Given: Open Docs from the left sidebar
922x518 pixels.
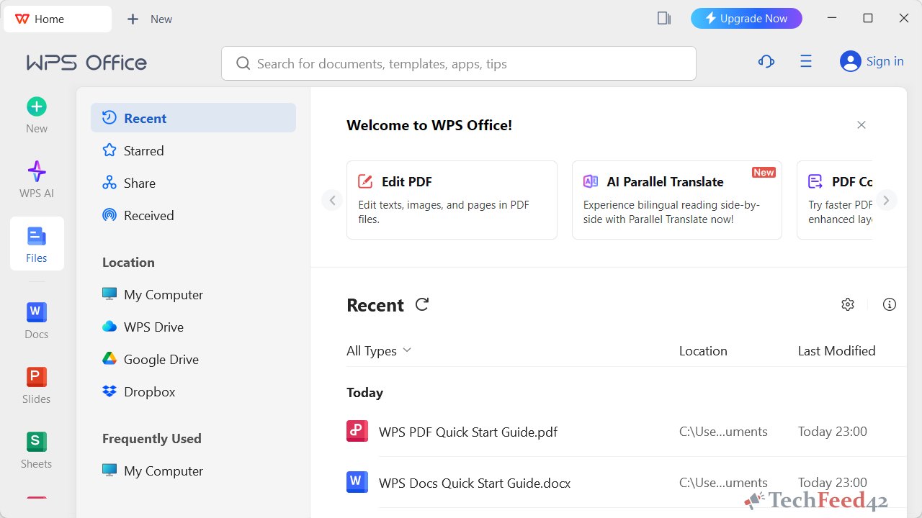Looking at the screenshot, I should pos(37,321).
